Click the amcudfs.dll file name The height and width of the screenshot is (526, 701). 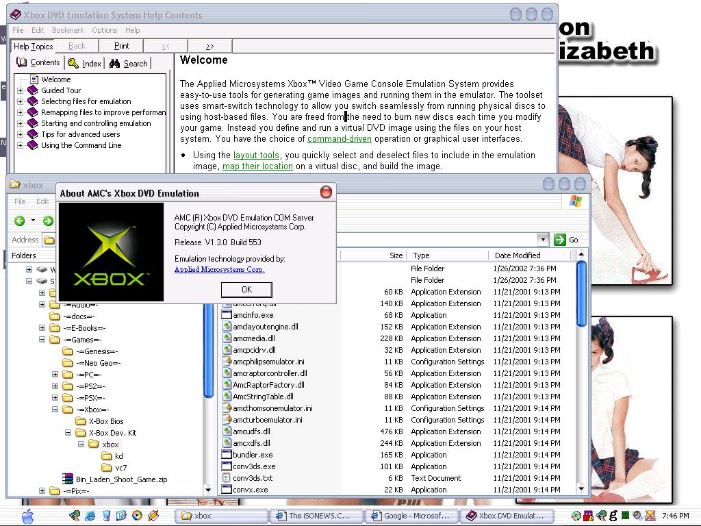(251, 431)
